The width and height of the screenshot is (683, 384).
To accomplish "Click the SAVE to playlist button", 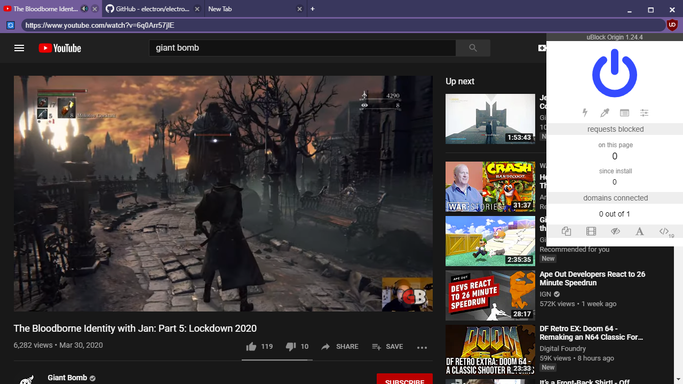I will point(387,347).
